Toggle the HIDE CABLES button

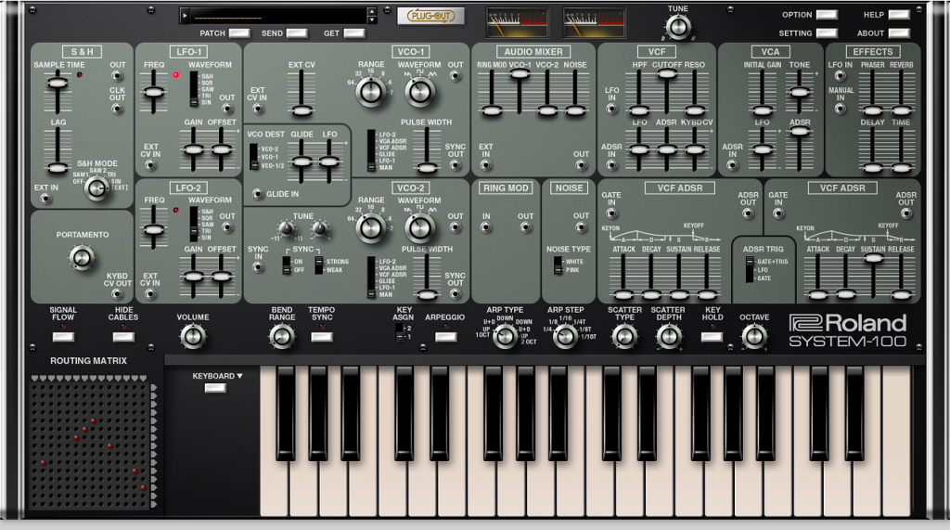tap(123, 337)
